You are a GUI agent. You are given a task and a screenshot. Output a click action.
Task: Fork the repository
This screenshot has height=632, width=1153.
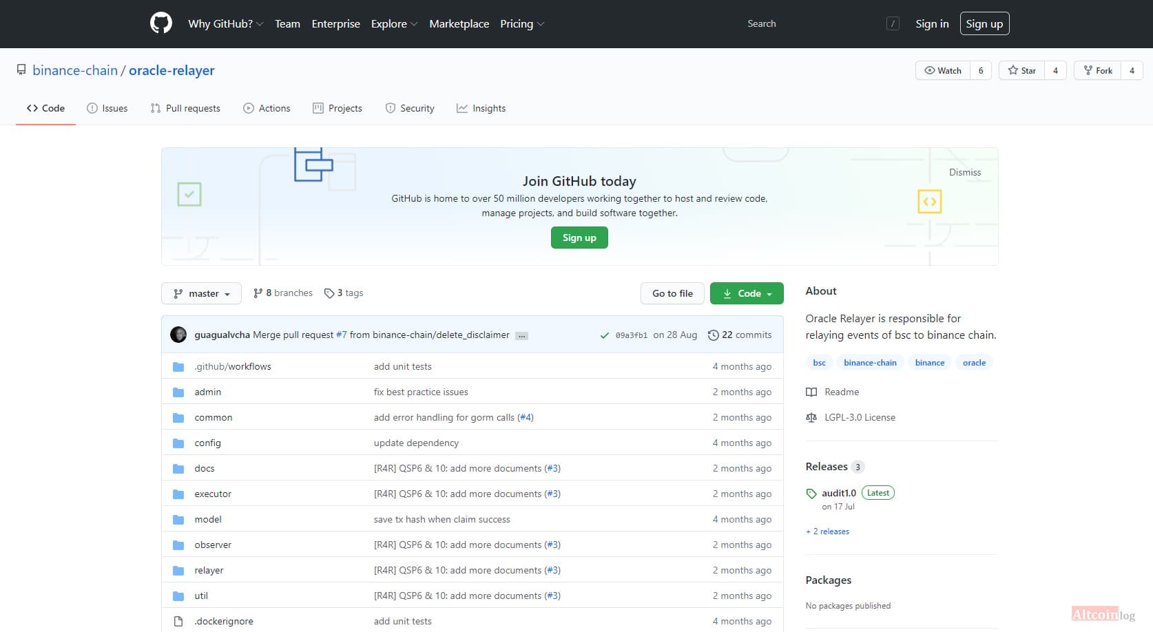[x=1097, y=70]
